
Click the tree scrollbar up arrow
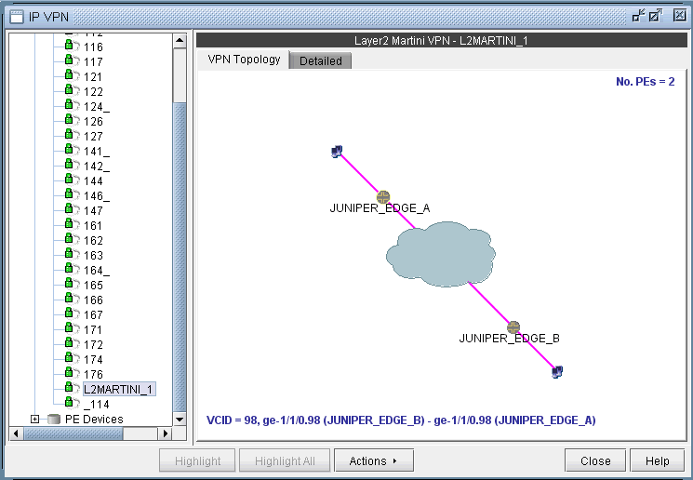pos(180,41)
